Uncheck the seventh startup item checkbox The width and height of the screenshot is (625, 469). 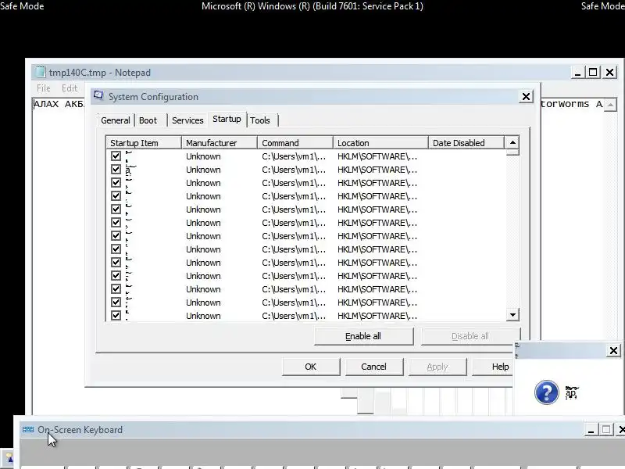click(116, 236)
